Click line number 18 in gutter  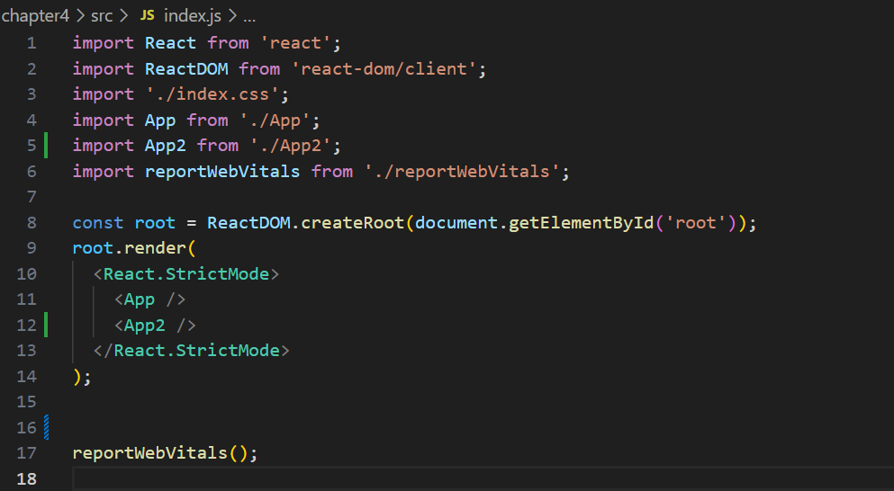pos(26,479)
